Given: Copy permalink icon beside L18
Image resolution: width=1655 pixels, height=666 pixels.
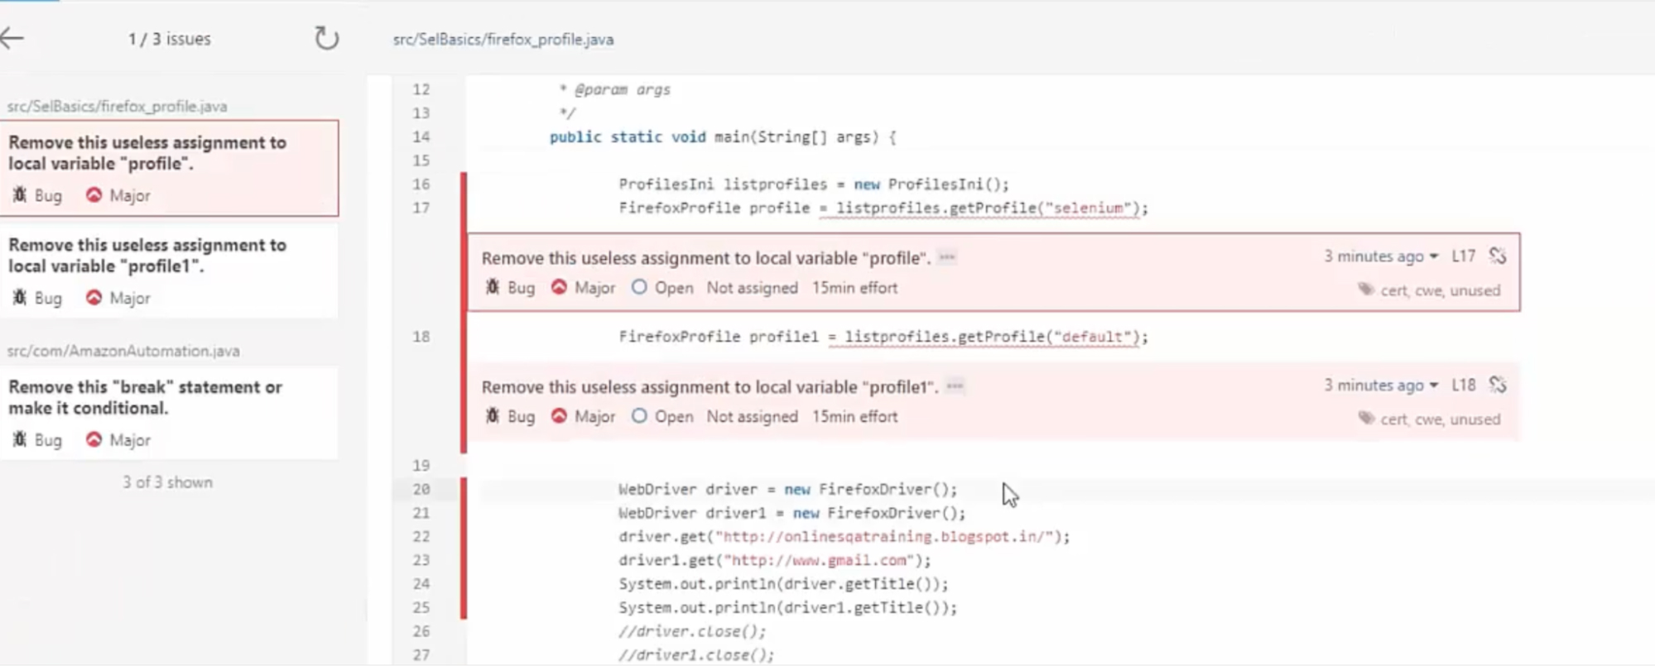Looking at the screenshot, I should pos(1498,386).
